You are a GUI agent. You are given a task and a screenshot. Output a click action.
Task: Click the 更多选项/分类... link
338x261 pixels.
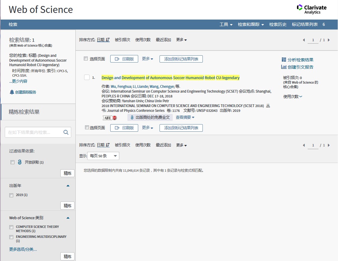[x=23, y=249]
